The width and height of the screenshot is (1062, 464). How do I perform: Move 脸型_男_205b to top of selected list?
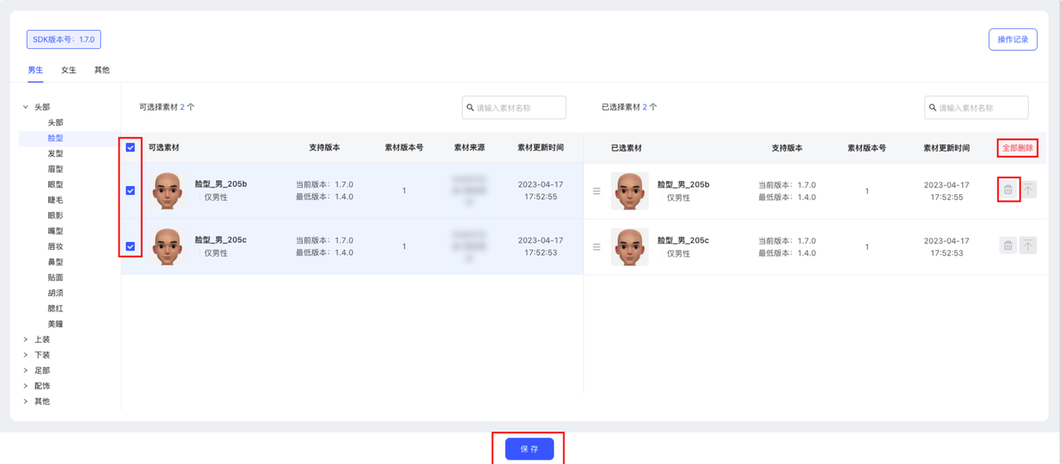[1028, 190]
